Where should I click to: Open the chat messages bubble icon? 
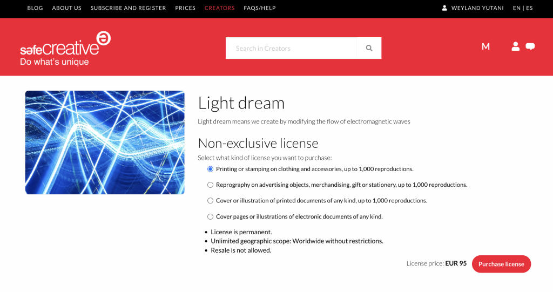pyautogui.click(x=530, y=46)
